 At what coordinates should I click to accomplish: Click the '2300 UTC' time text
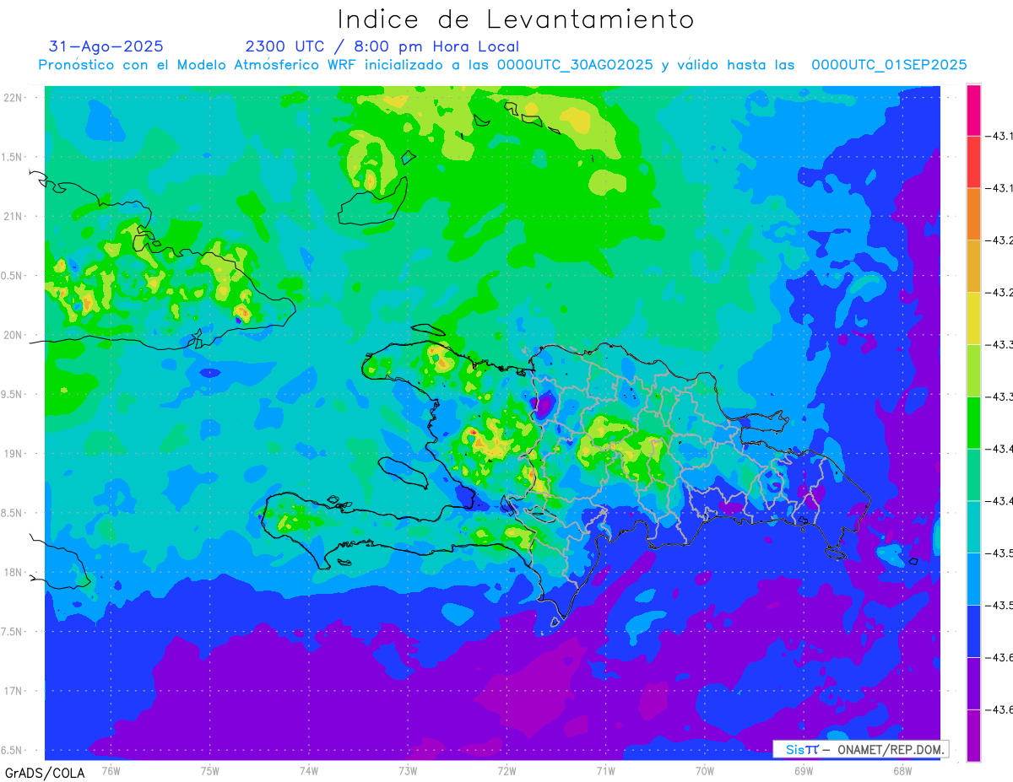[x=284, y=46]
